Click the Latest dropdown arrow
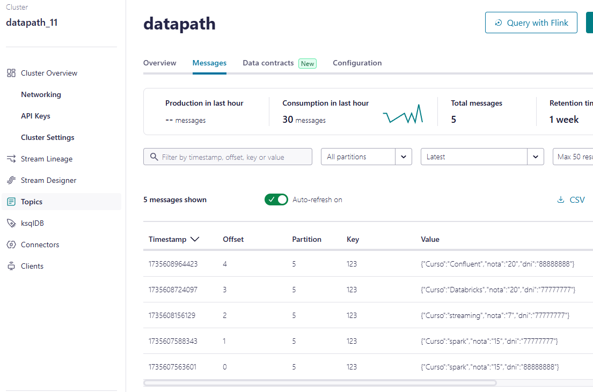 [536, 157]
